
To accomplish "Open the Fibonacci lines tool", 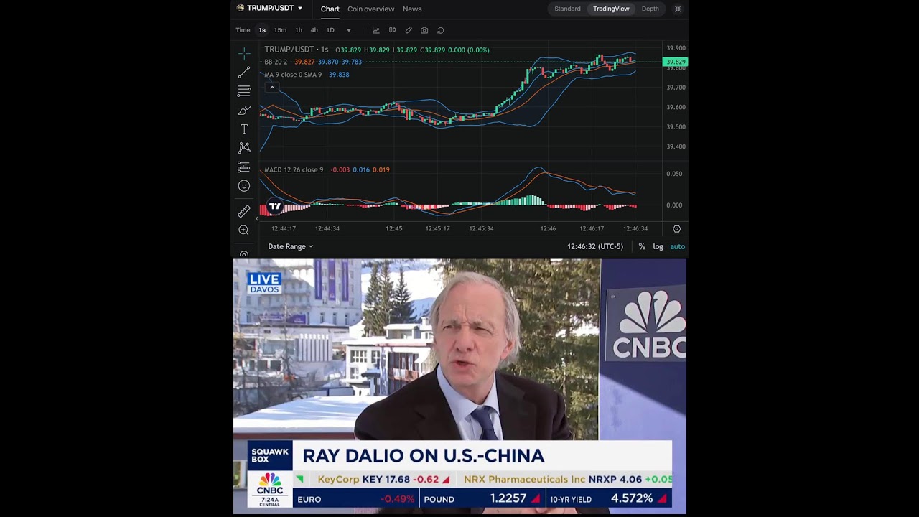I will (x=244, y=91).
